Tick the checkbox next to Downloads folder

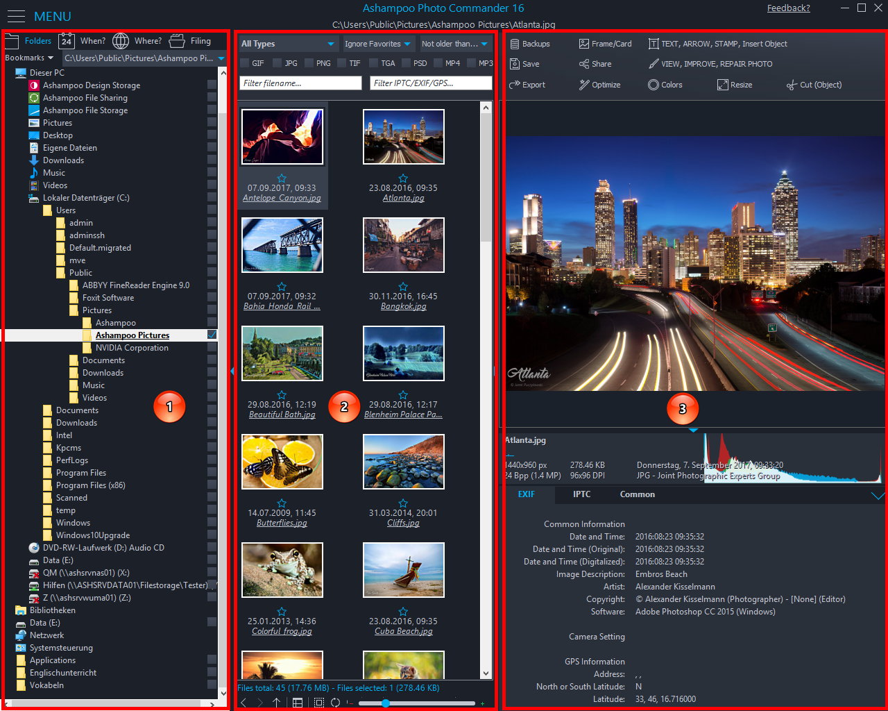[212, 160]
